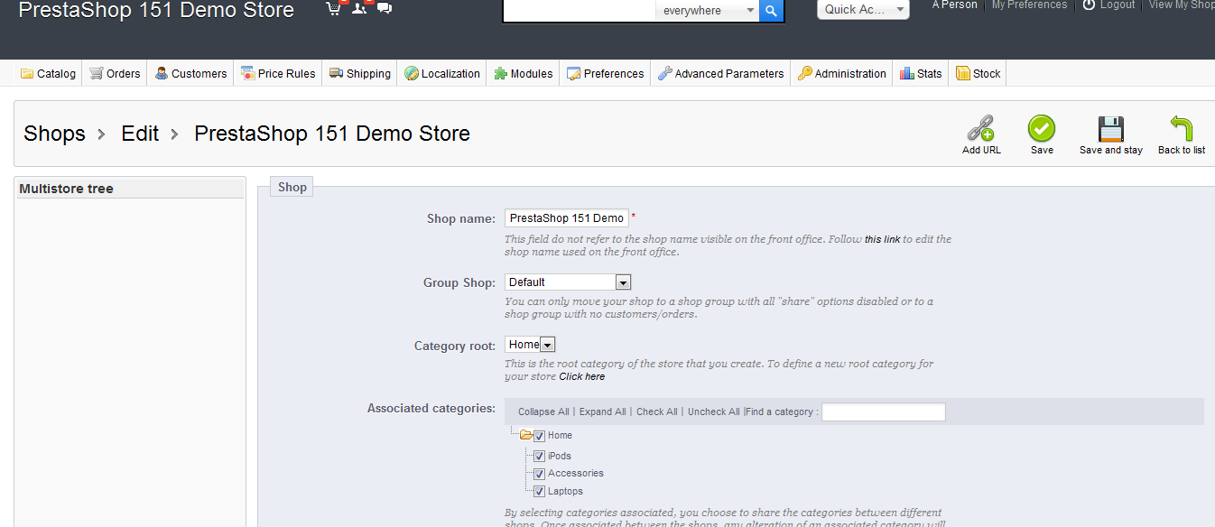Click the Uncheck All link
The width and height of the screenshot is (1215, 527).
pyautogui.click(x=713, y=412)
